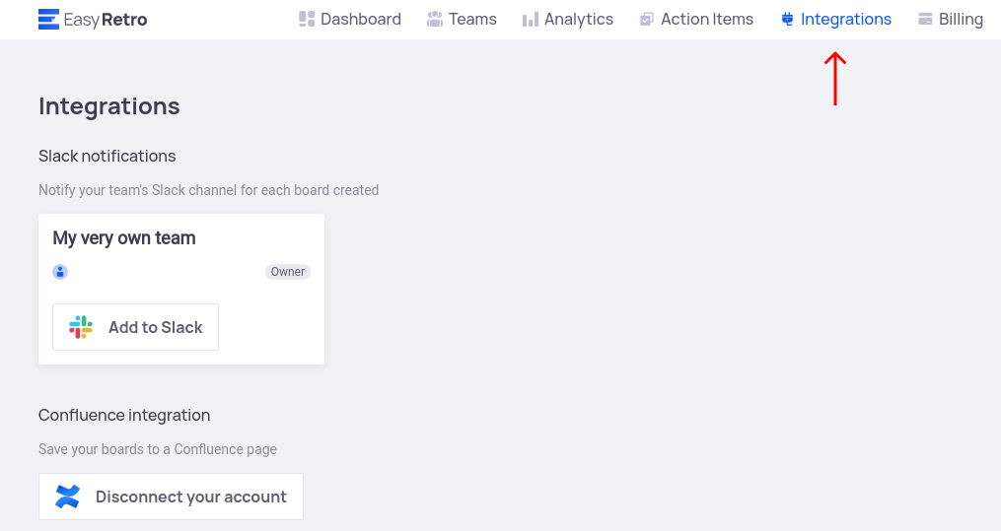1001x531 pixels.
Task: Click the Integrations plug icon
Action: [x=787, y=19]
